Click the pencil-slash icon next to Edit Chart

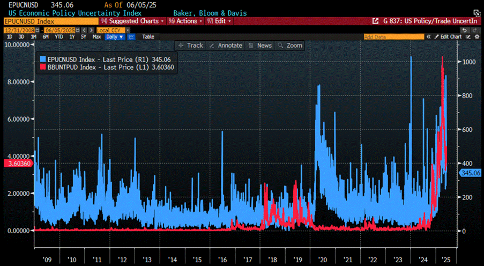click(468, 37)
